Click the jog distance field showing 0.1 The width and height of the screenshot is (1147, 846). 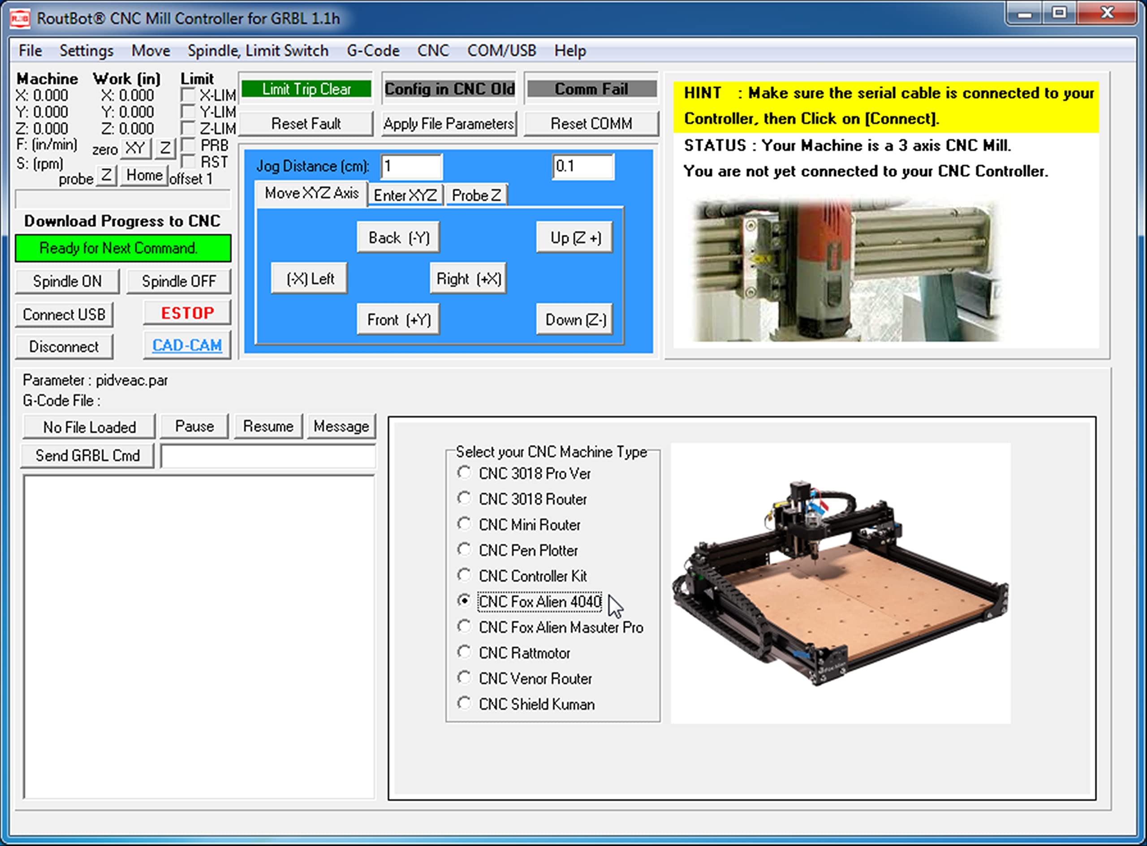point(583,166)
